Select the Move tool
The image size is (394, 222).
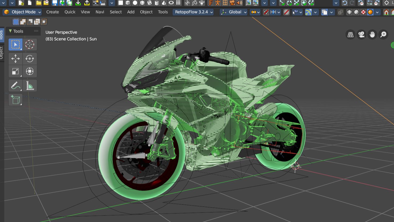point(15,58)
